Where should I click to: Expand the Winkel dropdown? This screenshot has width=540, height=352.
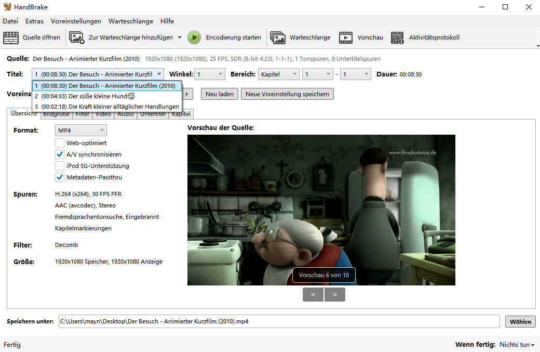210,74
